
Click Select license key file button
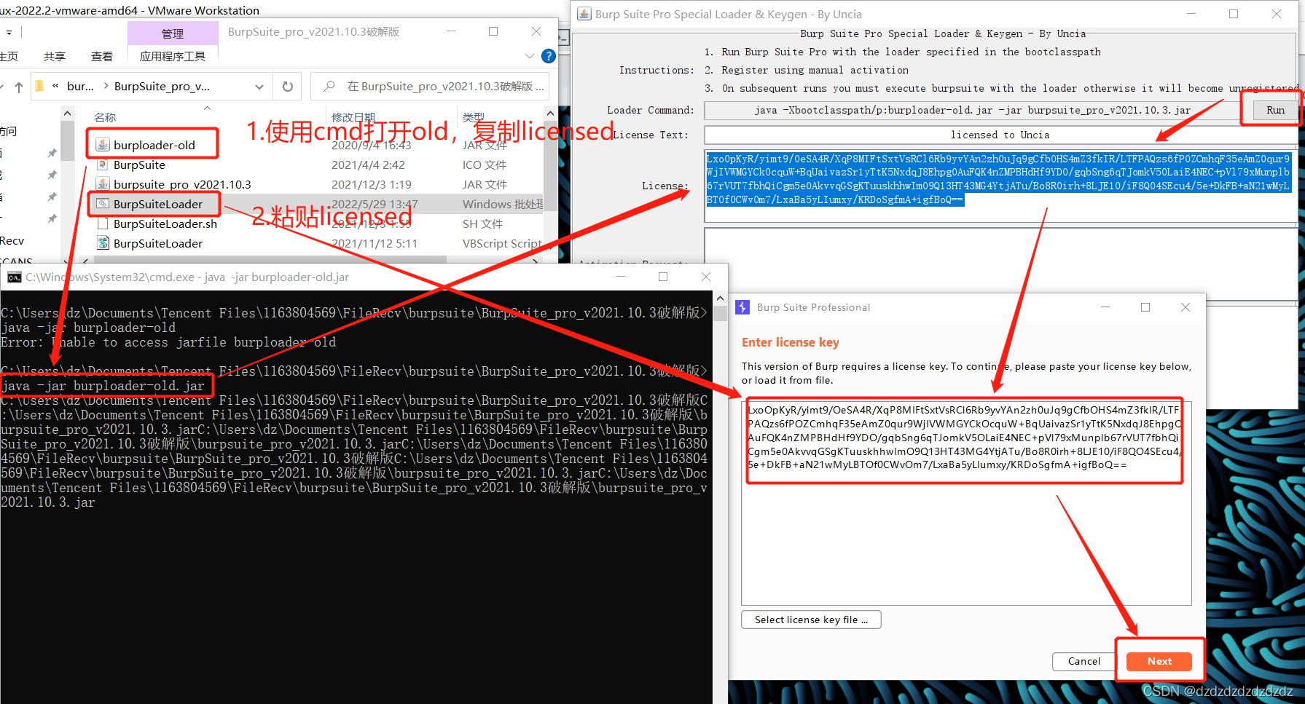[811, 620]
